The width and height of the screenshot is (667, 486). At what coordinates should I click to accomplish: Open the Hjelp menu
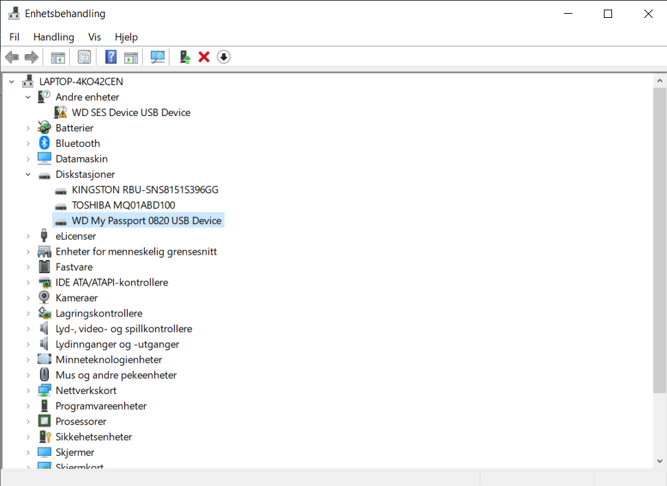tap(126, 37)
